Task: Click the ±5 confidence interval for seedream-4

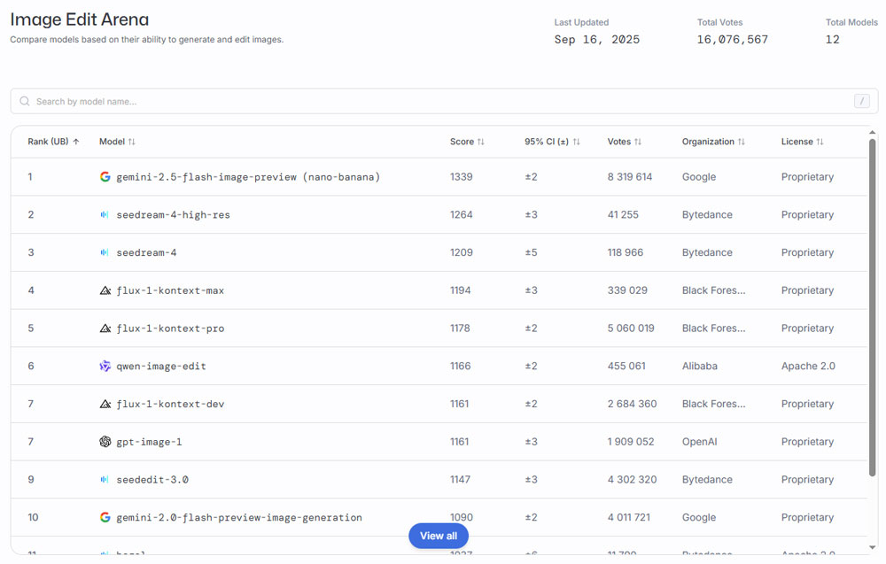Action: [x=531, y=252]
